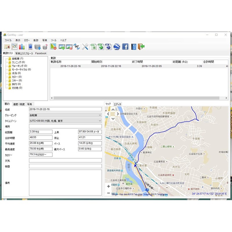The width and height of the screenshot is (232, 232).
Task: Click the rotate 90° toolbar icon
Action: click(x=77, y=46)
